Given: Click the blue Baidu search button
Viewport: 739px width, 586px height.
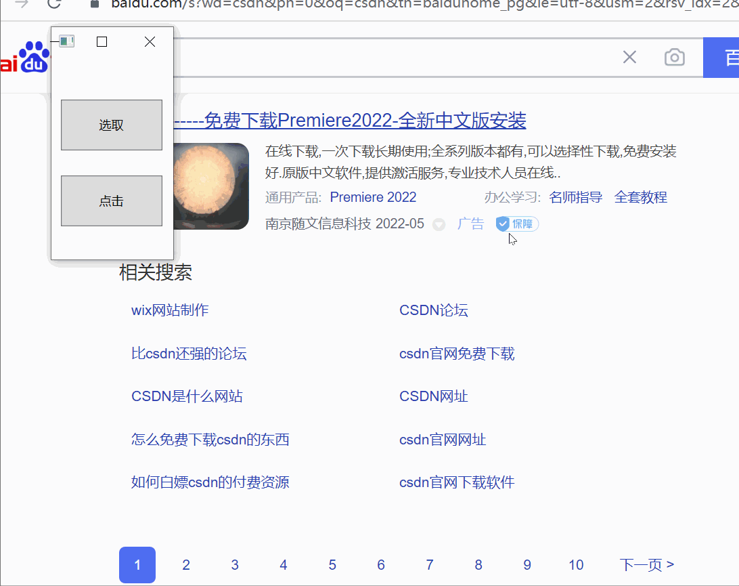Looking at the screenshot, I should pos(721,58).
